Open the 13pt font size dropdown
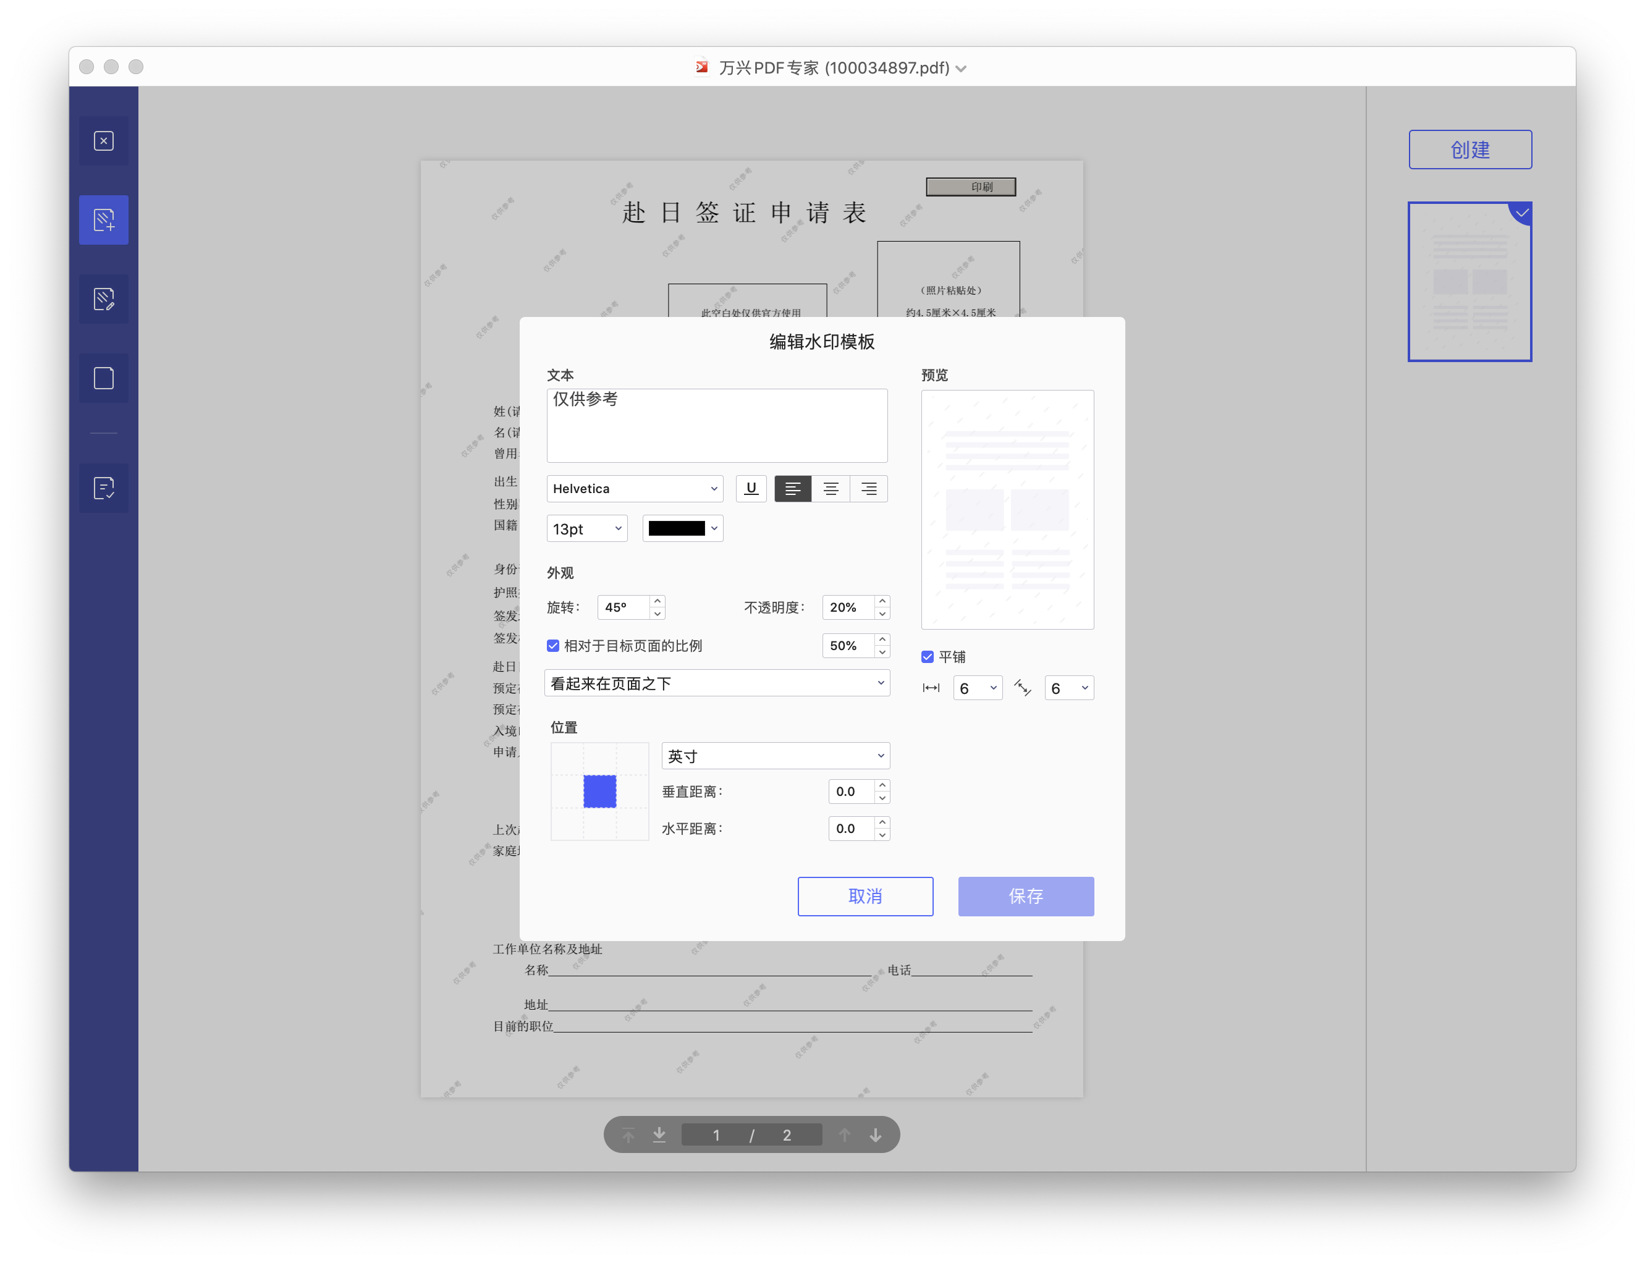 586,528
